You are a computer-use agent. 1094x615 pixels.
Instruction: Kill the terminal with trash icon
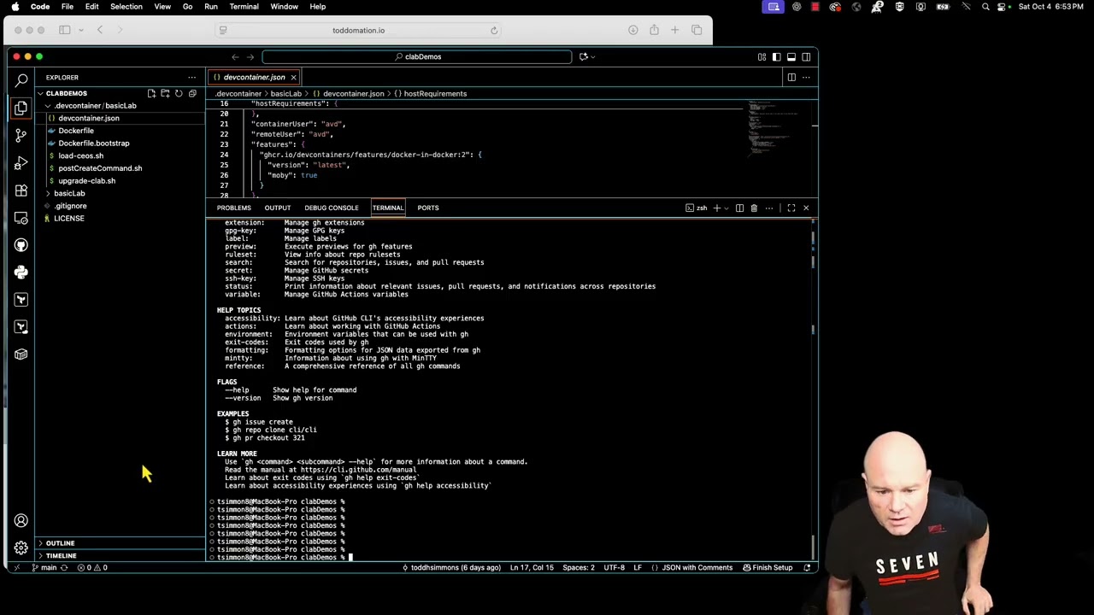point(754,208)
